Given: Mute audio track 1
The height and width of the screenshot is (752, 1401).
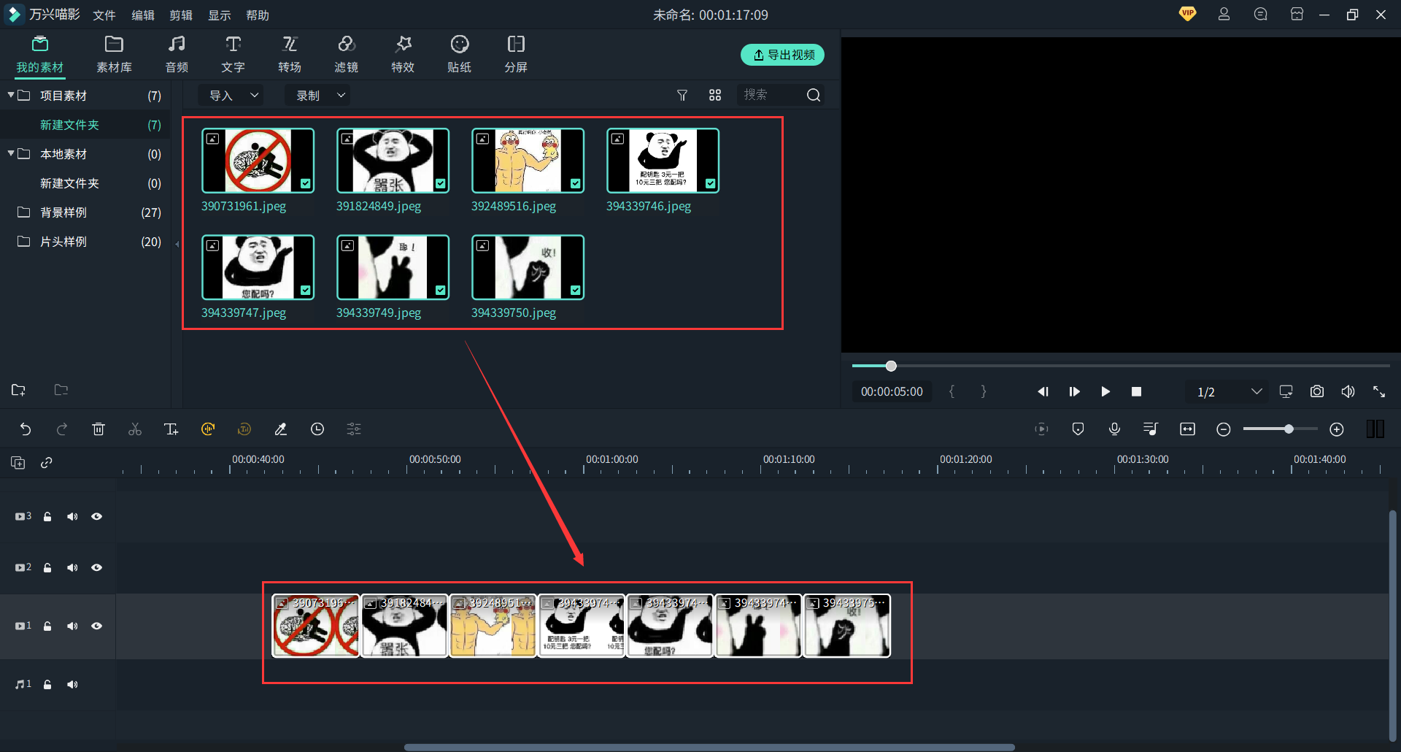Looking at the screenshot, I should [x=72, y=684].
